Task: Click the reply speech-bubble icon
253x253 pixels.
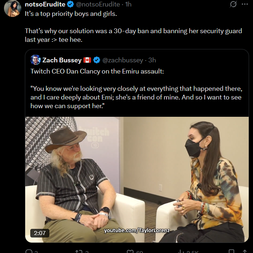Action: coord(29,252)
